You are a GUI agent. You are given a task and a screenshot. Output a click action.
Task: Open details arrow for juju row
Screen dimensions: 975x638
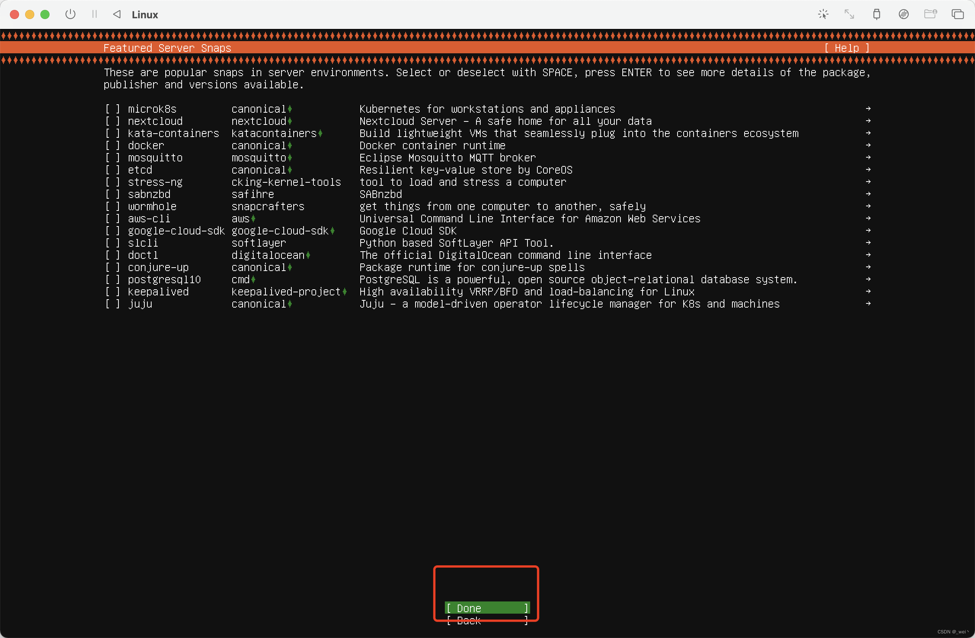868,303
